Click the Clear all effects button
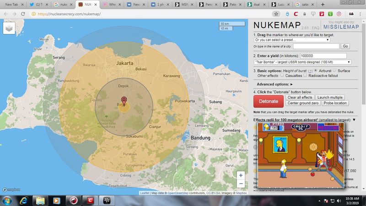366x206 pixels. coord(300,98)
